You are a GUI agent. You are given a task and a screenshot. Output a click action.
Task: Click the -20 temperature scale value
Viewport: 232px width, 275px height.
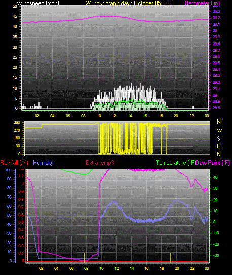pos(216,244)
